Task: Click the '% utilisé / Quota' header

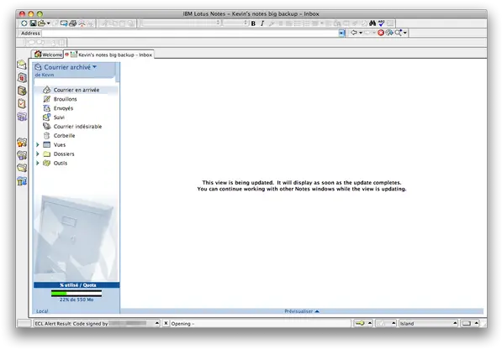Action: (77, 285)
